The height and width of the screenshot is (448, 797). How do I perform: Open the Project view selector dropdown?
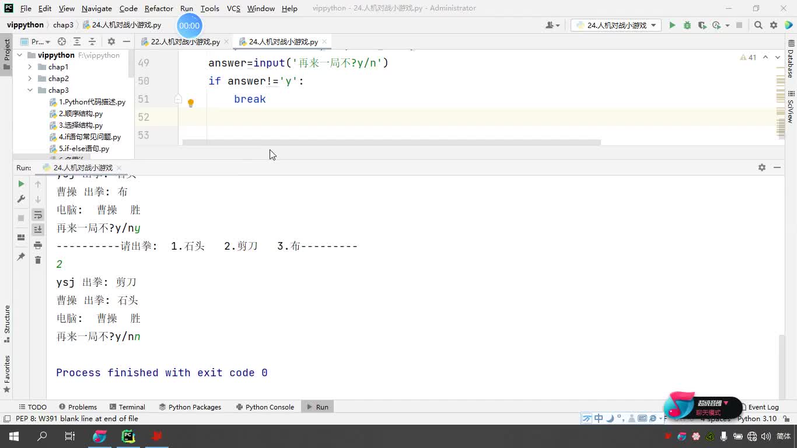point(35,41)
